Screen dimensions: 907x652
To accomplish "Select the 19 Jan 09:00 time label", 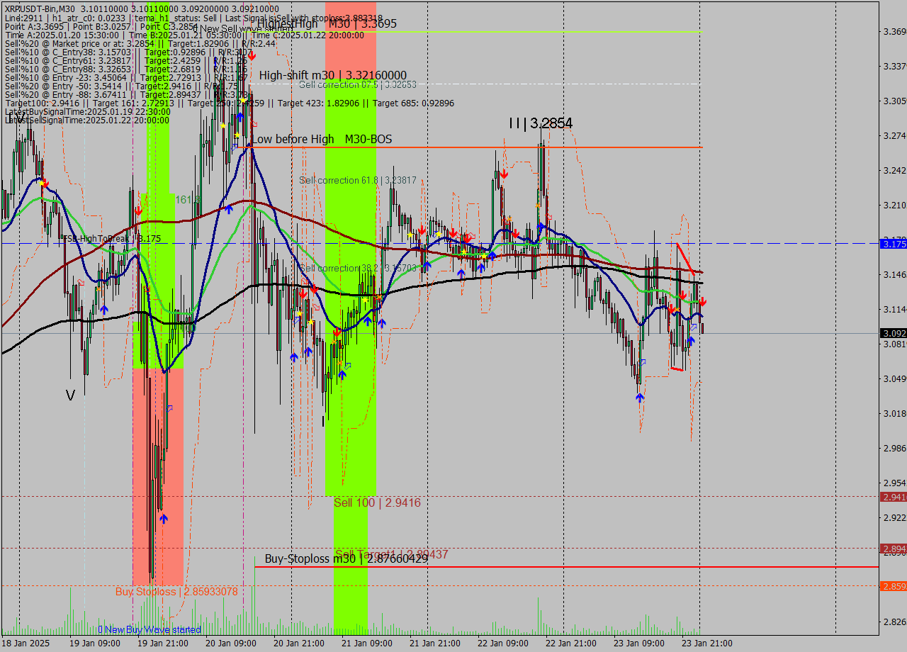I will pyautogui.click(x=94, y=643).
